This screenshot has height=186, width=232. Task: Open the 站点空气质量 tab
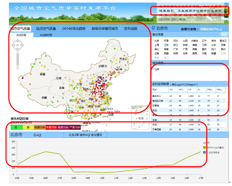point(46,29)
